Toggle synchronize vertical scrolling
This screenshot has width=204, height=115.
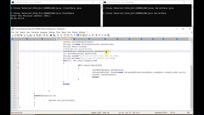[x=65, y=35]
